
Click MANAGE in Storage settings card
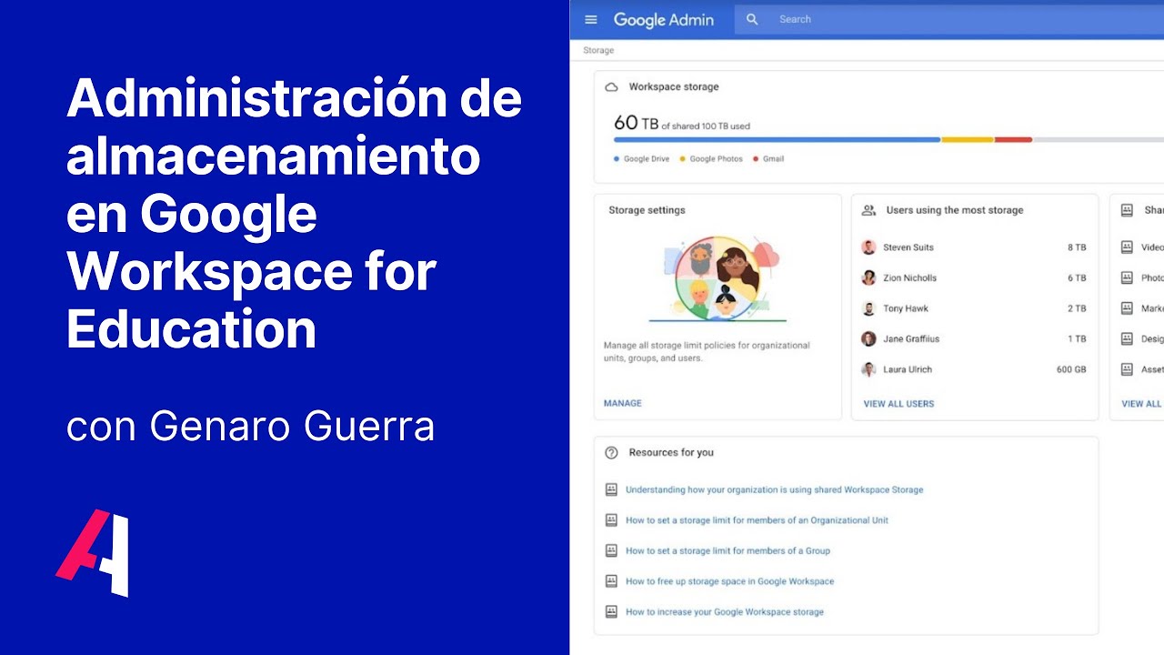[x=623, y=403]
